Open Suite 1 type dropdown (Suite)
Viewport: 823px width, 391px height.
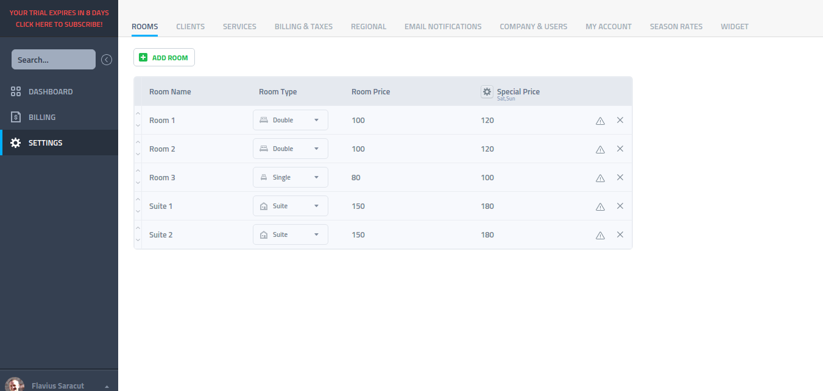coord(291,206)
